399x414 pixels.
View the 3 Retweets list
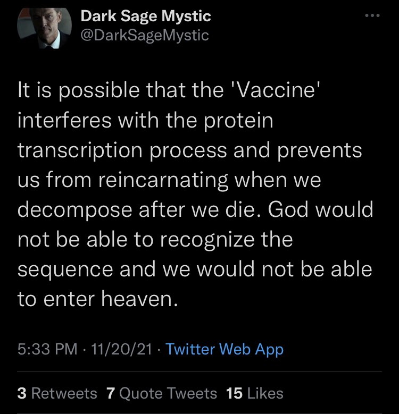[x=57, y=393]
